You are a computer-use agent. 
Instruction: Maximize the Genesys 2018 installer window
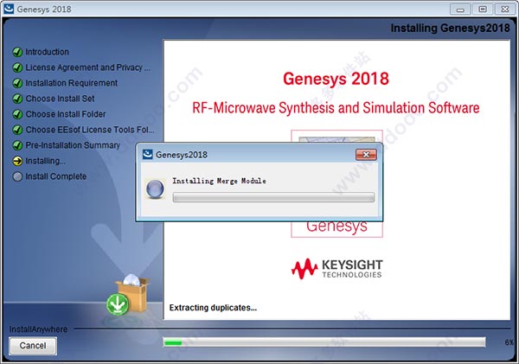pyautogui.click(x=483, y=10)
